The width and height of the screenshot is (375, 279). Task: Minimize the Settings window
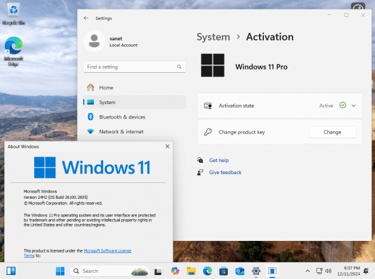329,15
